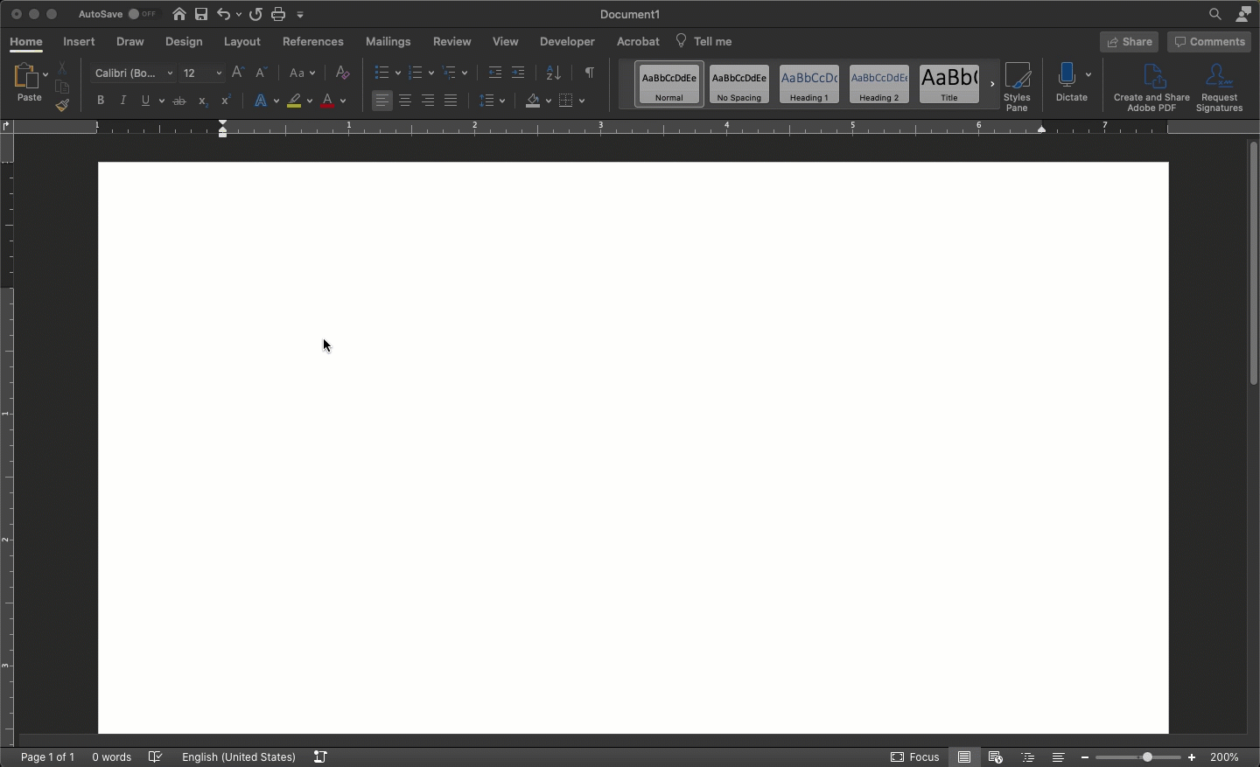Switch to Web Layout view

(996, 757)
